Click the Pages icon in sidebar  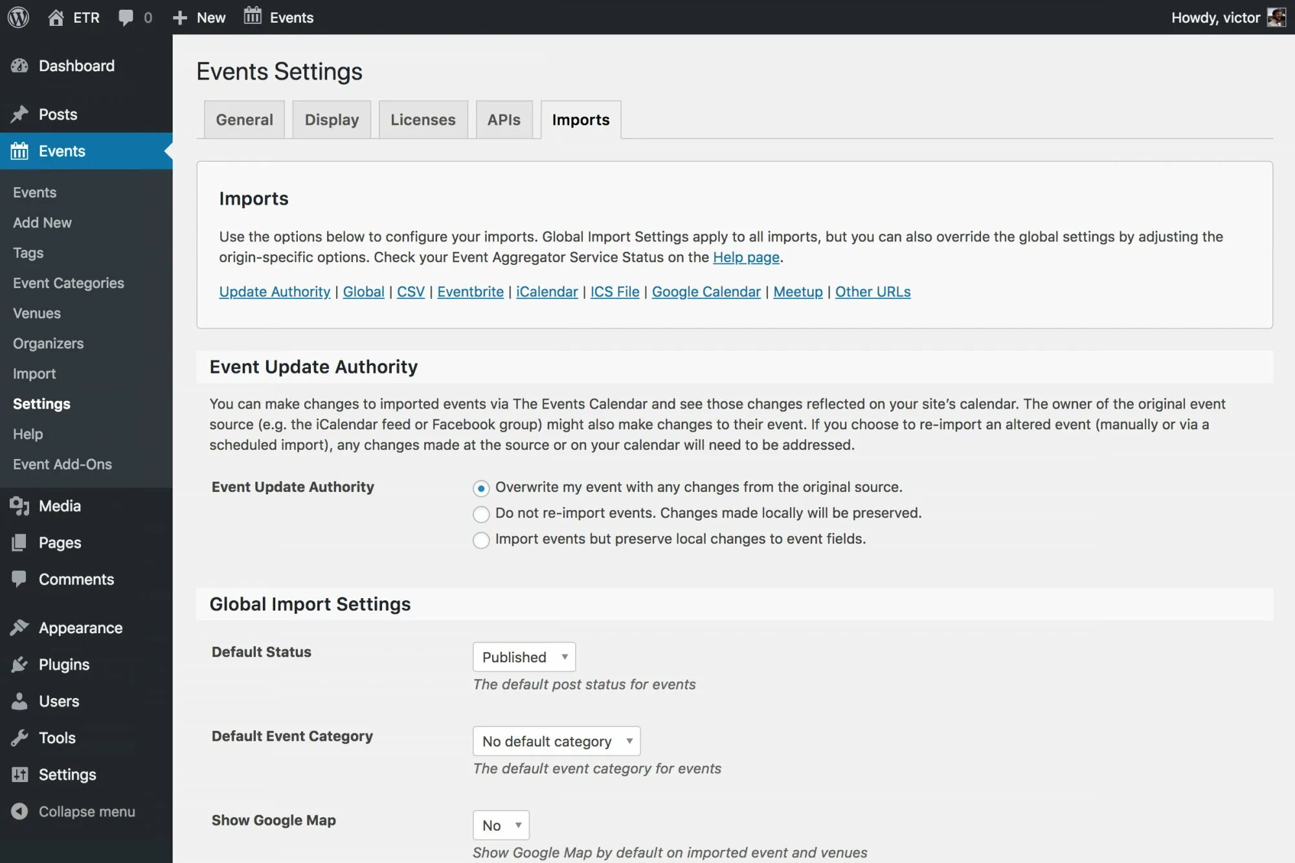pos(19,543)
